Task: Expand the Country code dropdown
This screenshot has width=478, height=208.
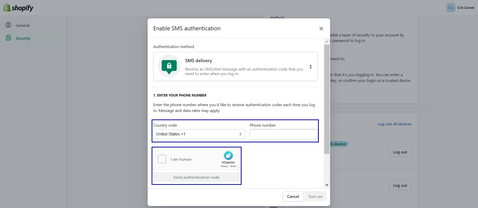Action: click(x=199, y=134)
